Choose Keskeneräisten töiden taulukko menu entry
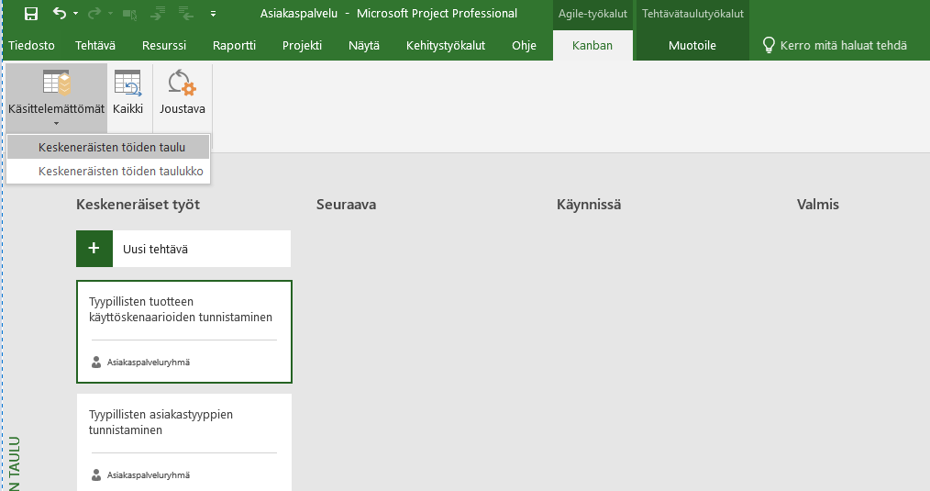This screenshot has width=930, height=491. (120, 171)
